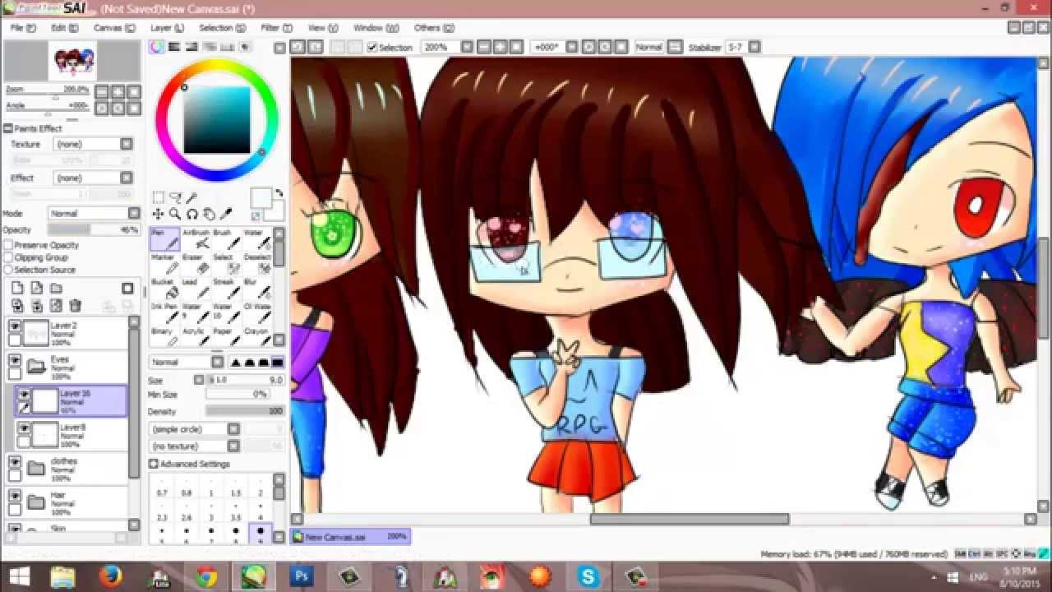This screenshot has height=592, width=1052.
Task: Create a new normal layer
Action: pos(16,288)
